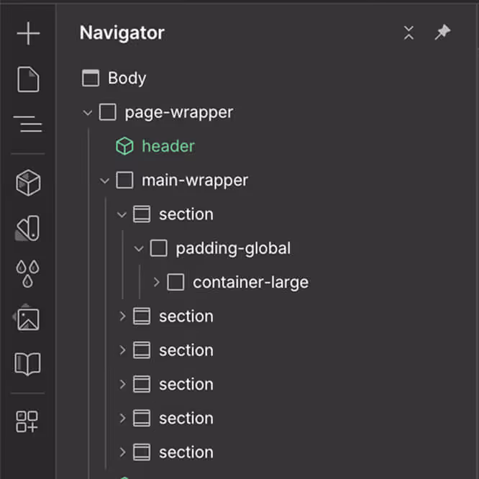Open the Style selectors droplets icon
This screenshot has height=479, width=479.
(x=27, y=273)
